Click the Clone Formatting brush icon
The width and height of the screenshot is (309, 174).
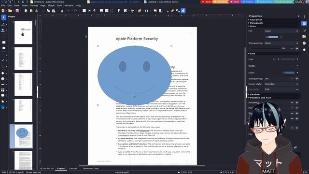[x=62, y=11]
